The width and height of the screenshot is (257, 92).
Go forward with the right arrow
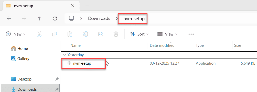(x=24, y=18)
